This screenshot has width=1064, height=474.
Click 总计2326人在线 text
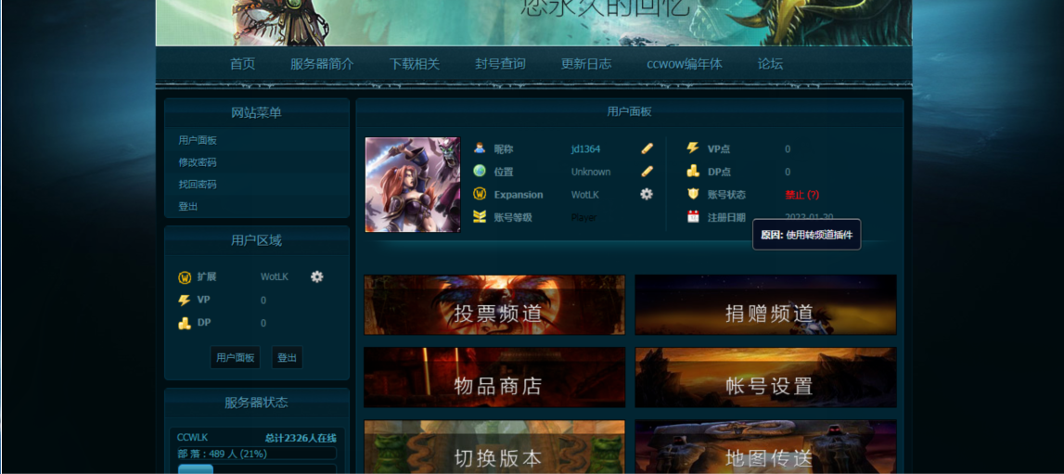tap(301, 438)
